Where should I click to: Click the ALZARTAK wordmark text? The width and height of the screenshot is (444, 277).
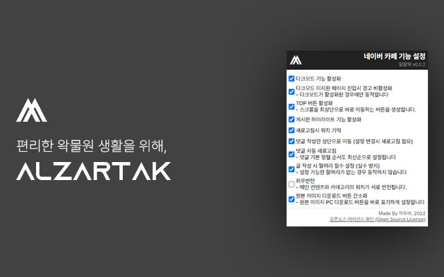(94, 171)
